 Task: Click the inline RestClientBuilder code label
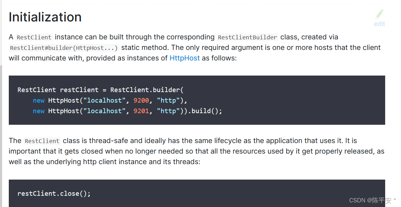[x=247, y=37]
